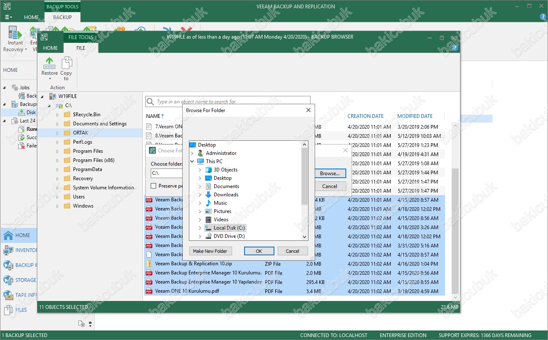
Task: Expand the Program Files folder in tree
Action: [x=58, y=152]
